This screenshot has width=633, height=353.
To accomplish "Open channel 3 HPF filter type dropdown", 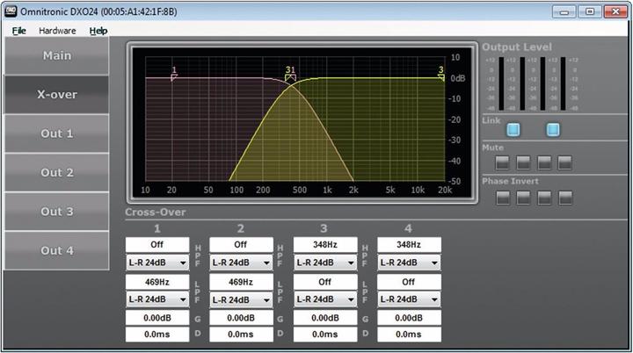I will (x=325, y=263).
